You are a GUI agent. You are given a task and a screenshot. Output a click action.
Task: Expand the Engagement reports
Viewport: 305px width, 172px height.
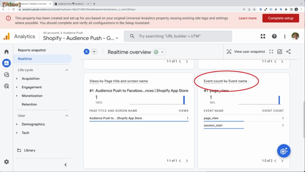(x=32, y=87)
